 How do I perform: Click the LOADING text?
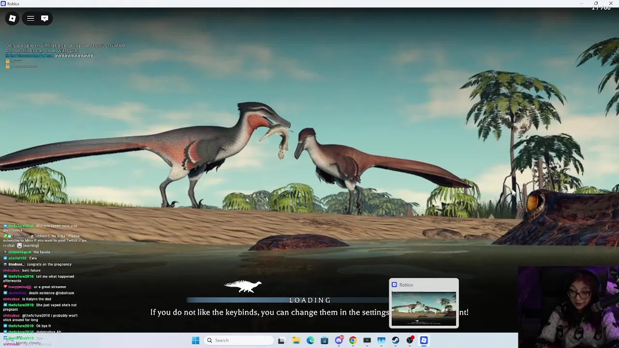(x=310, y=300)
